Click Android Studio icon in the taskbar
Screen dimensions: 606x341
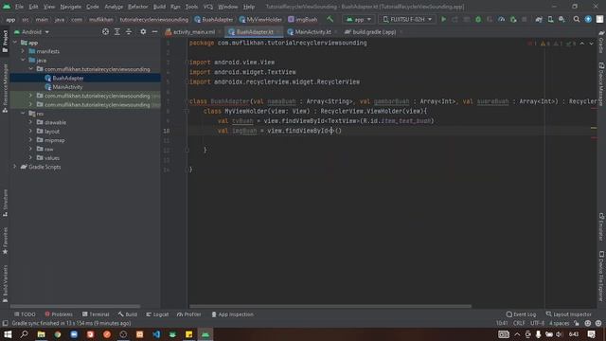click(x=205, y=334)
